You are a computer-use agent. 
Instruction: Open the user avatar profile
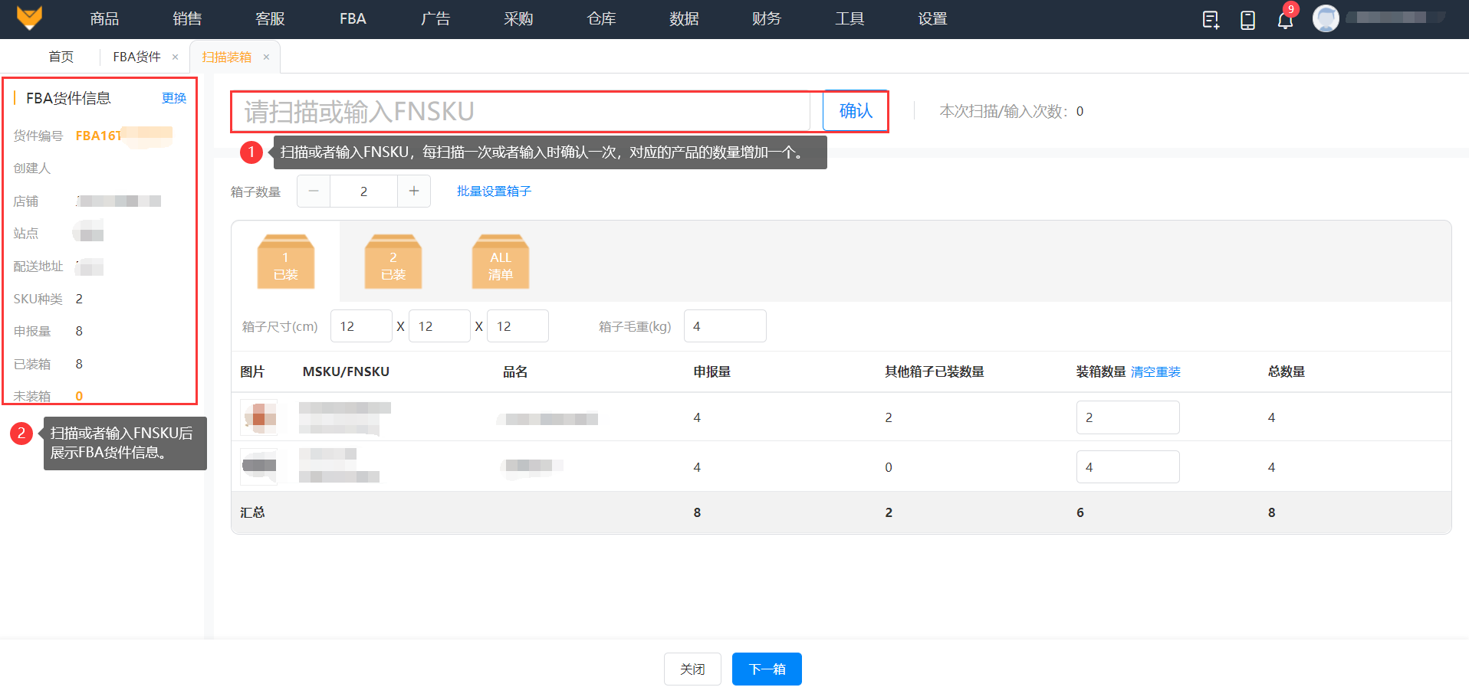(x=1326, y=18)
